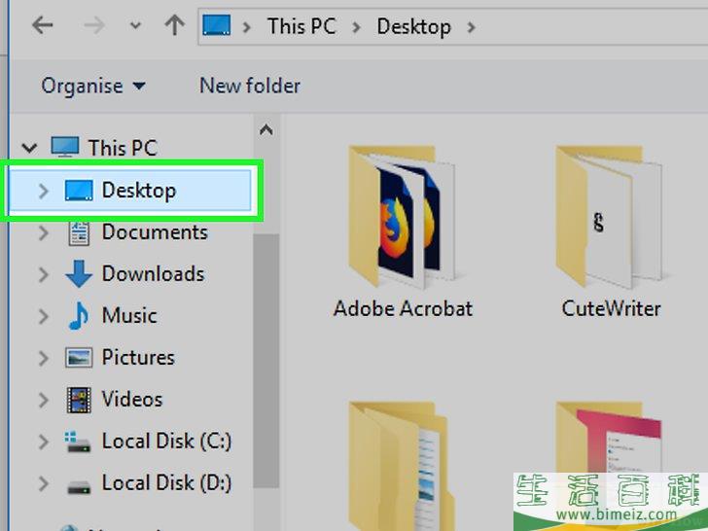Expand the Local Disk (C:) node
Viewport: 708px width, 531px height.
[x=44, y=442]
